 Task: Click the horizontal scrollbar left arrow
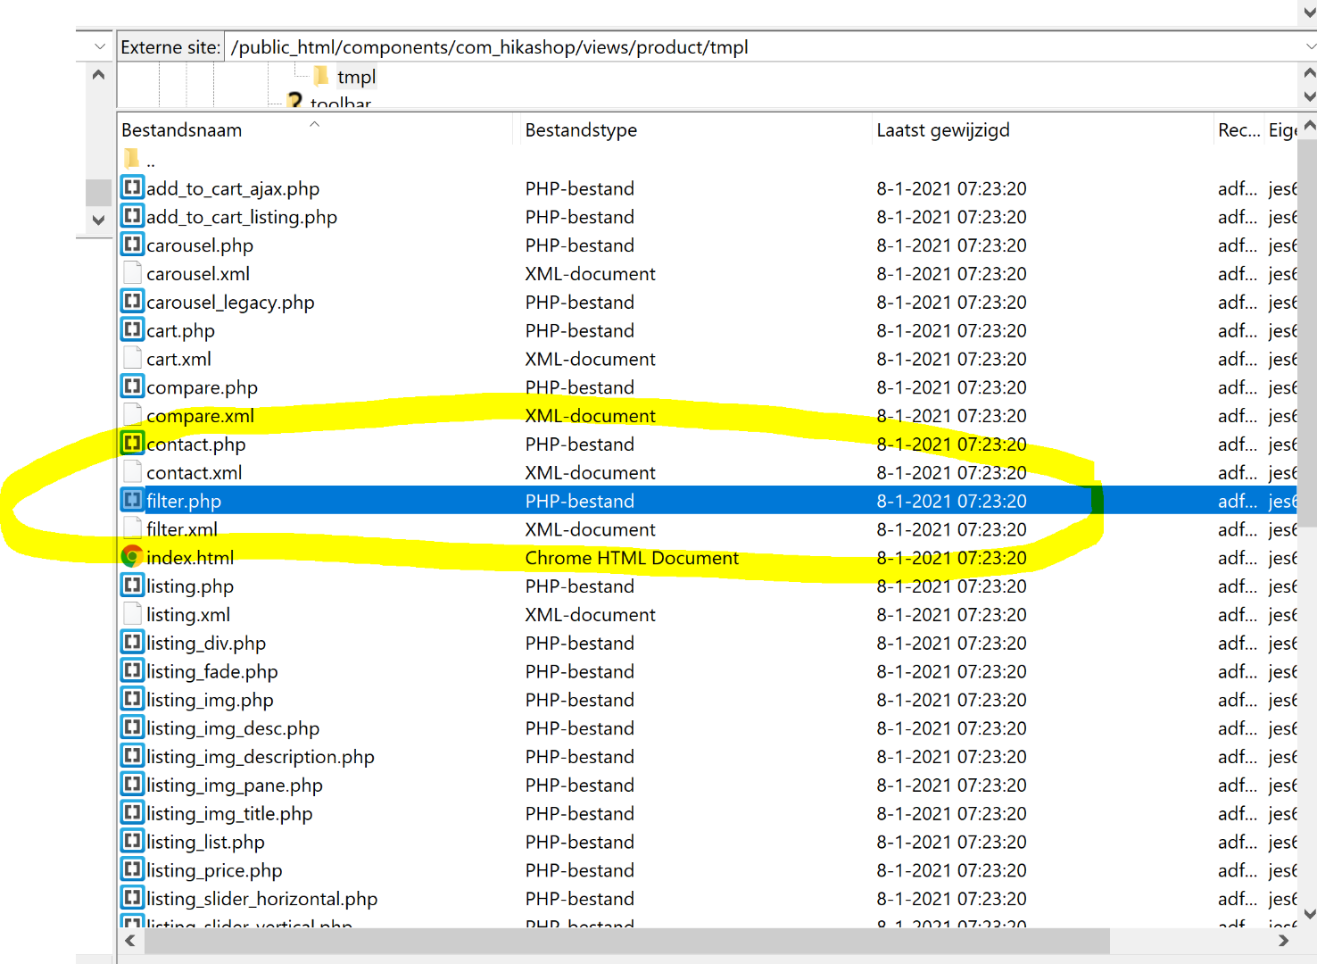[130, 941]
